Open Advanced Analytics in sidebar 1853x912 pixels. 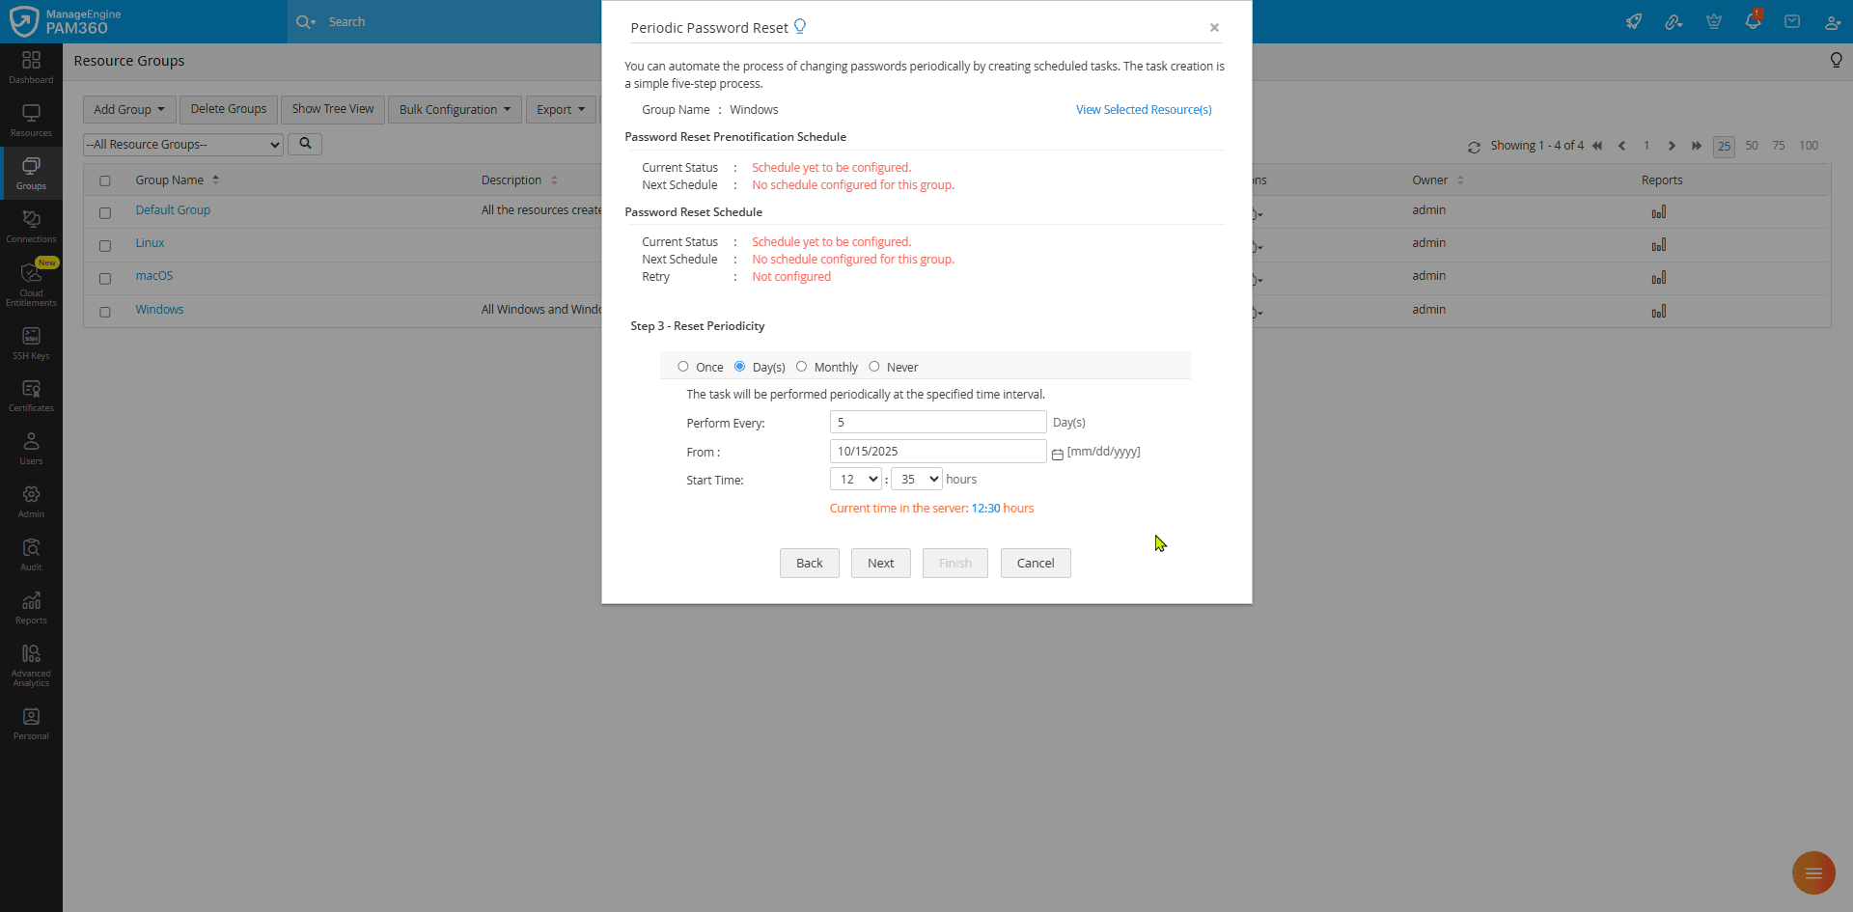pyautogui.click(x=31, y=665)
